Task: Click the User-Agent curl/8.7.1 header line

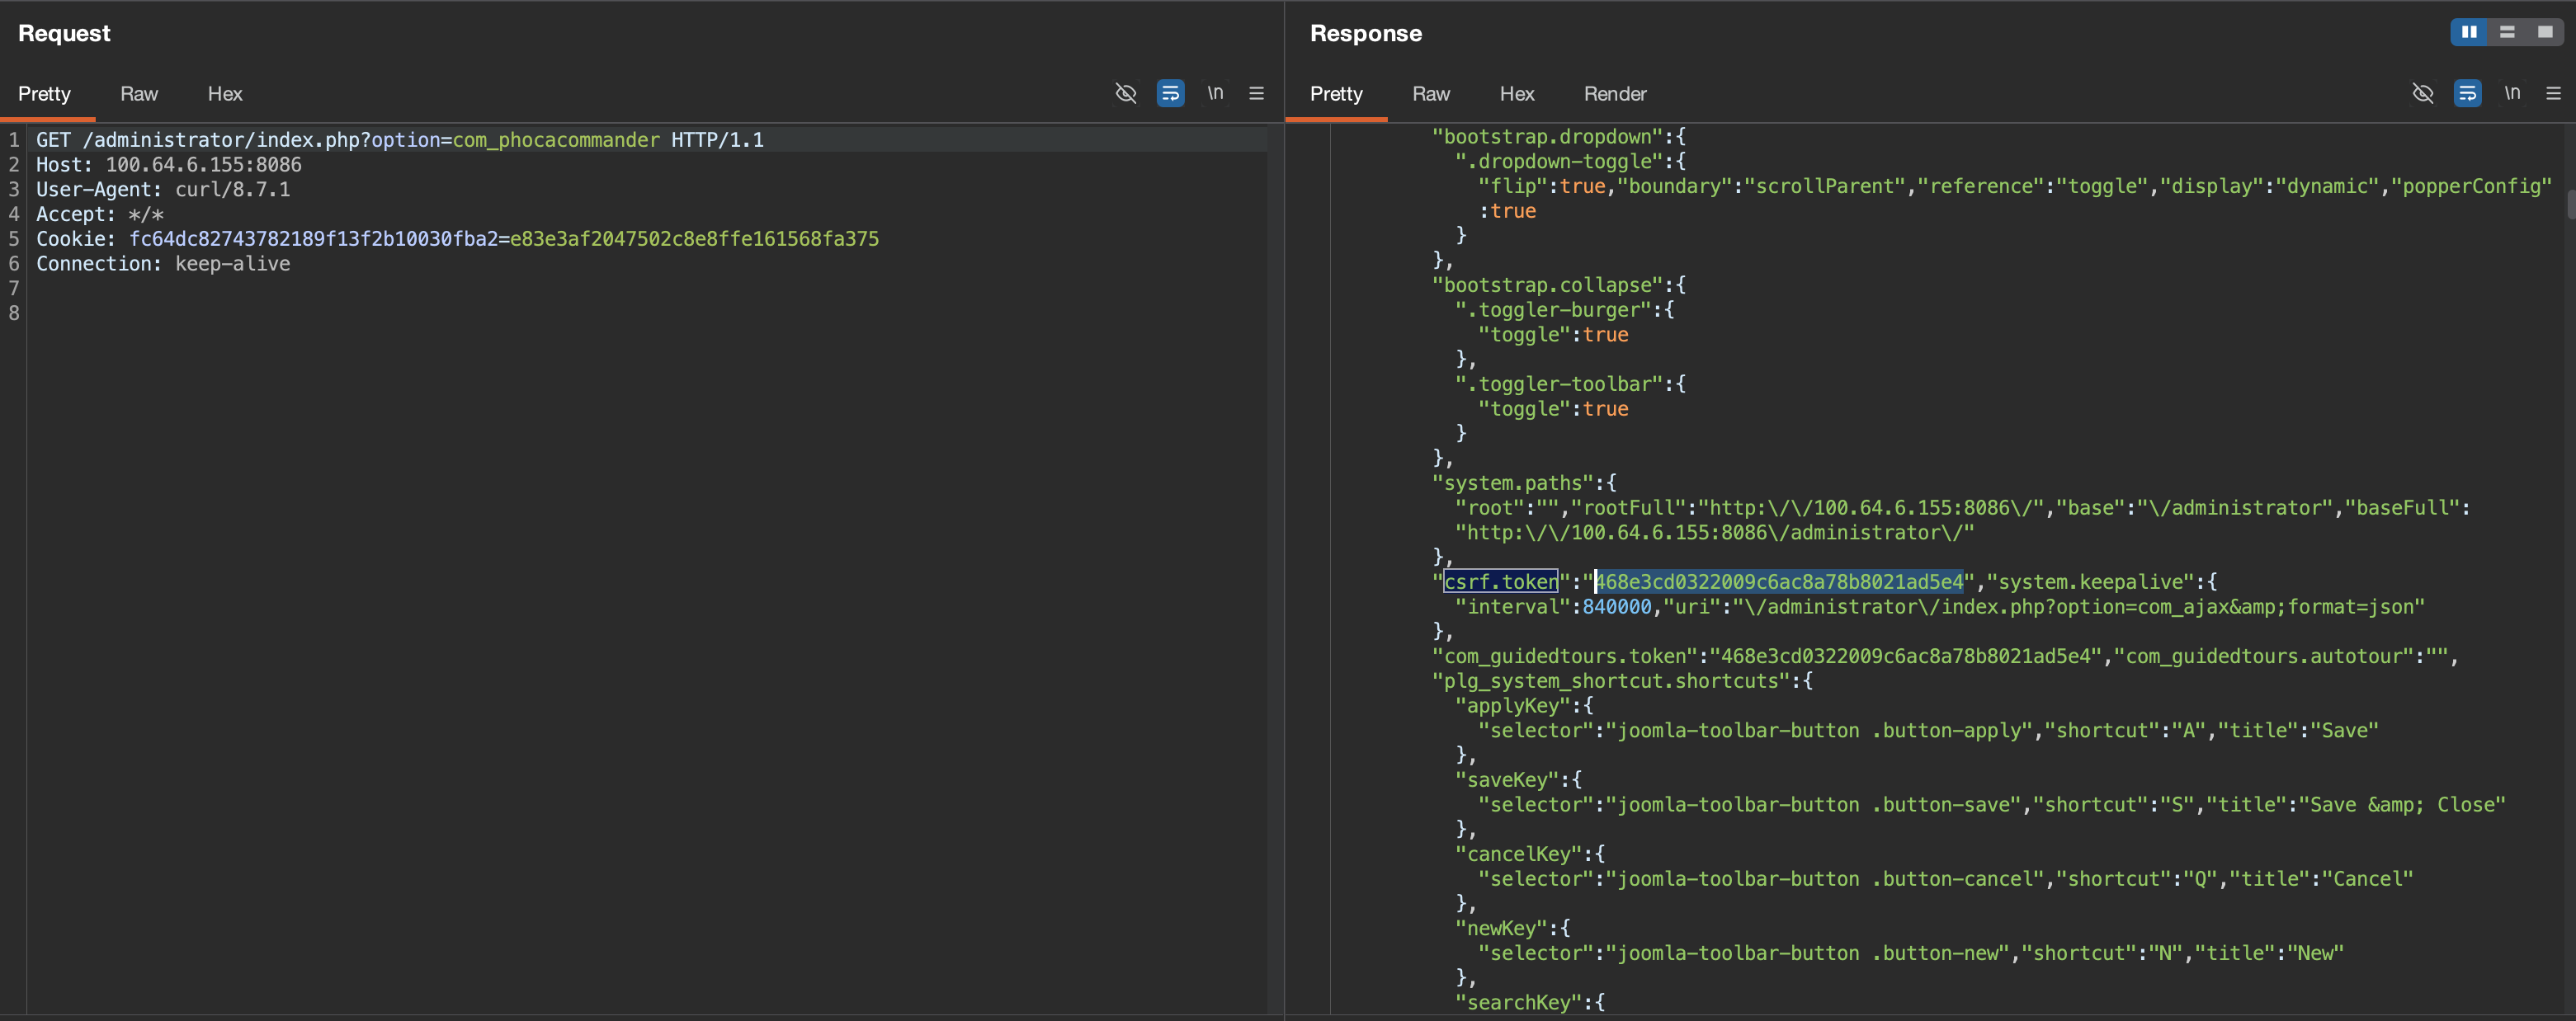Action: [x=163, y=190]
